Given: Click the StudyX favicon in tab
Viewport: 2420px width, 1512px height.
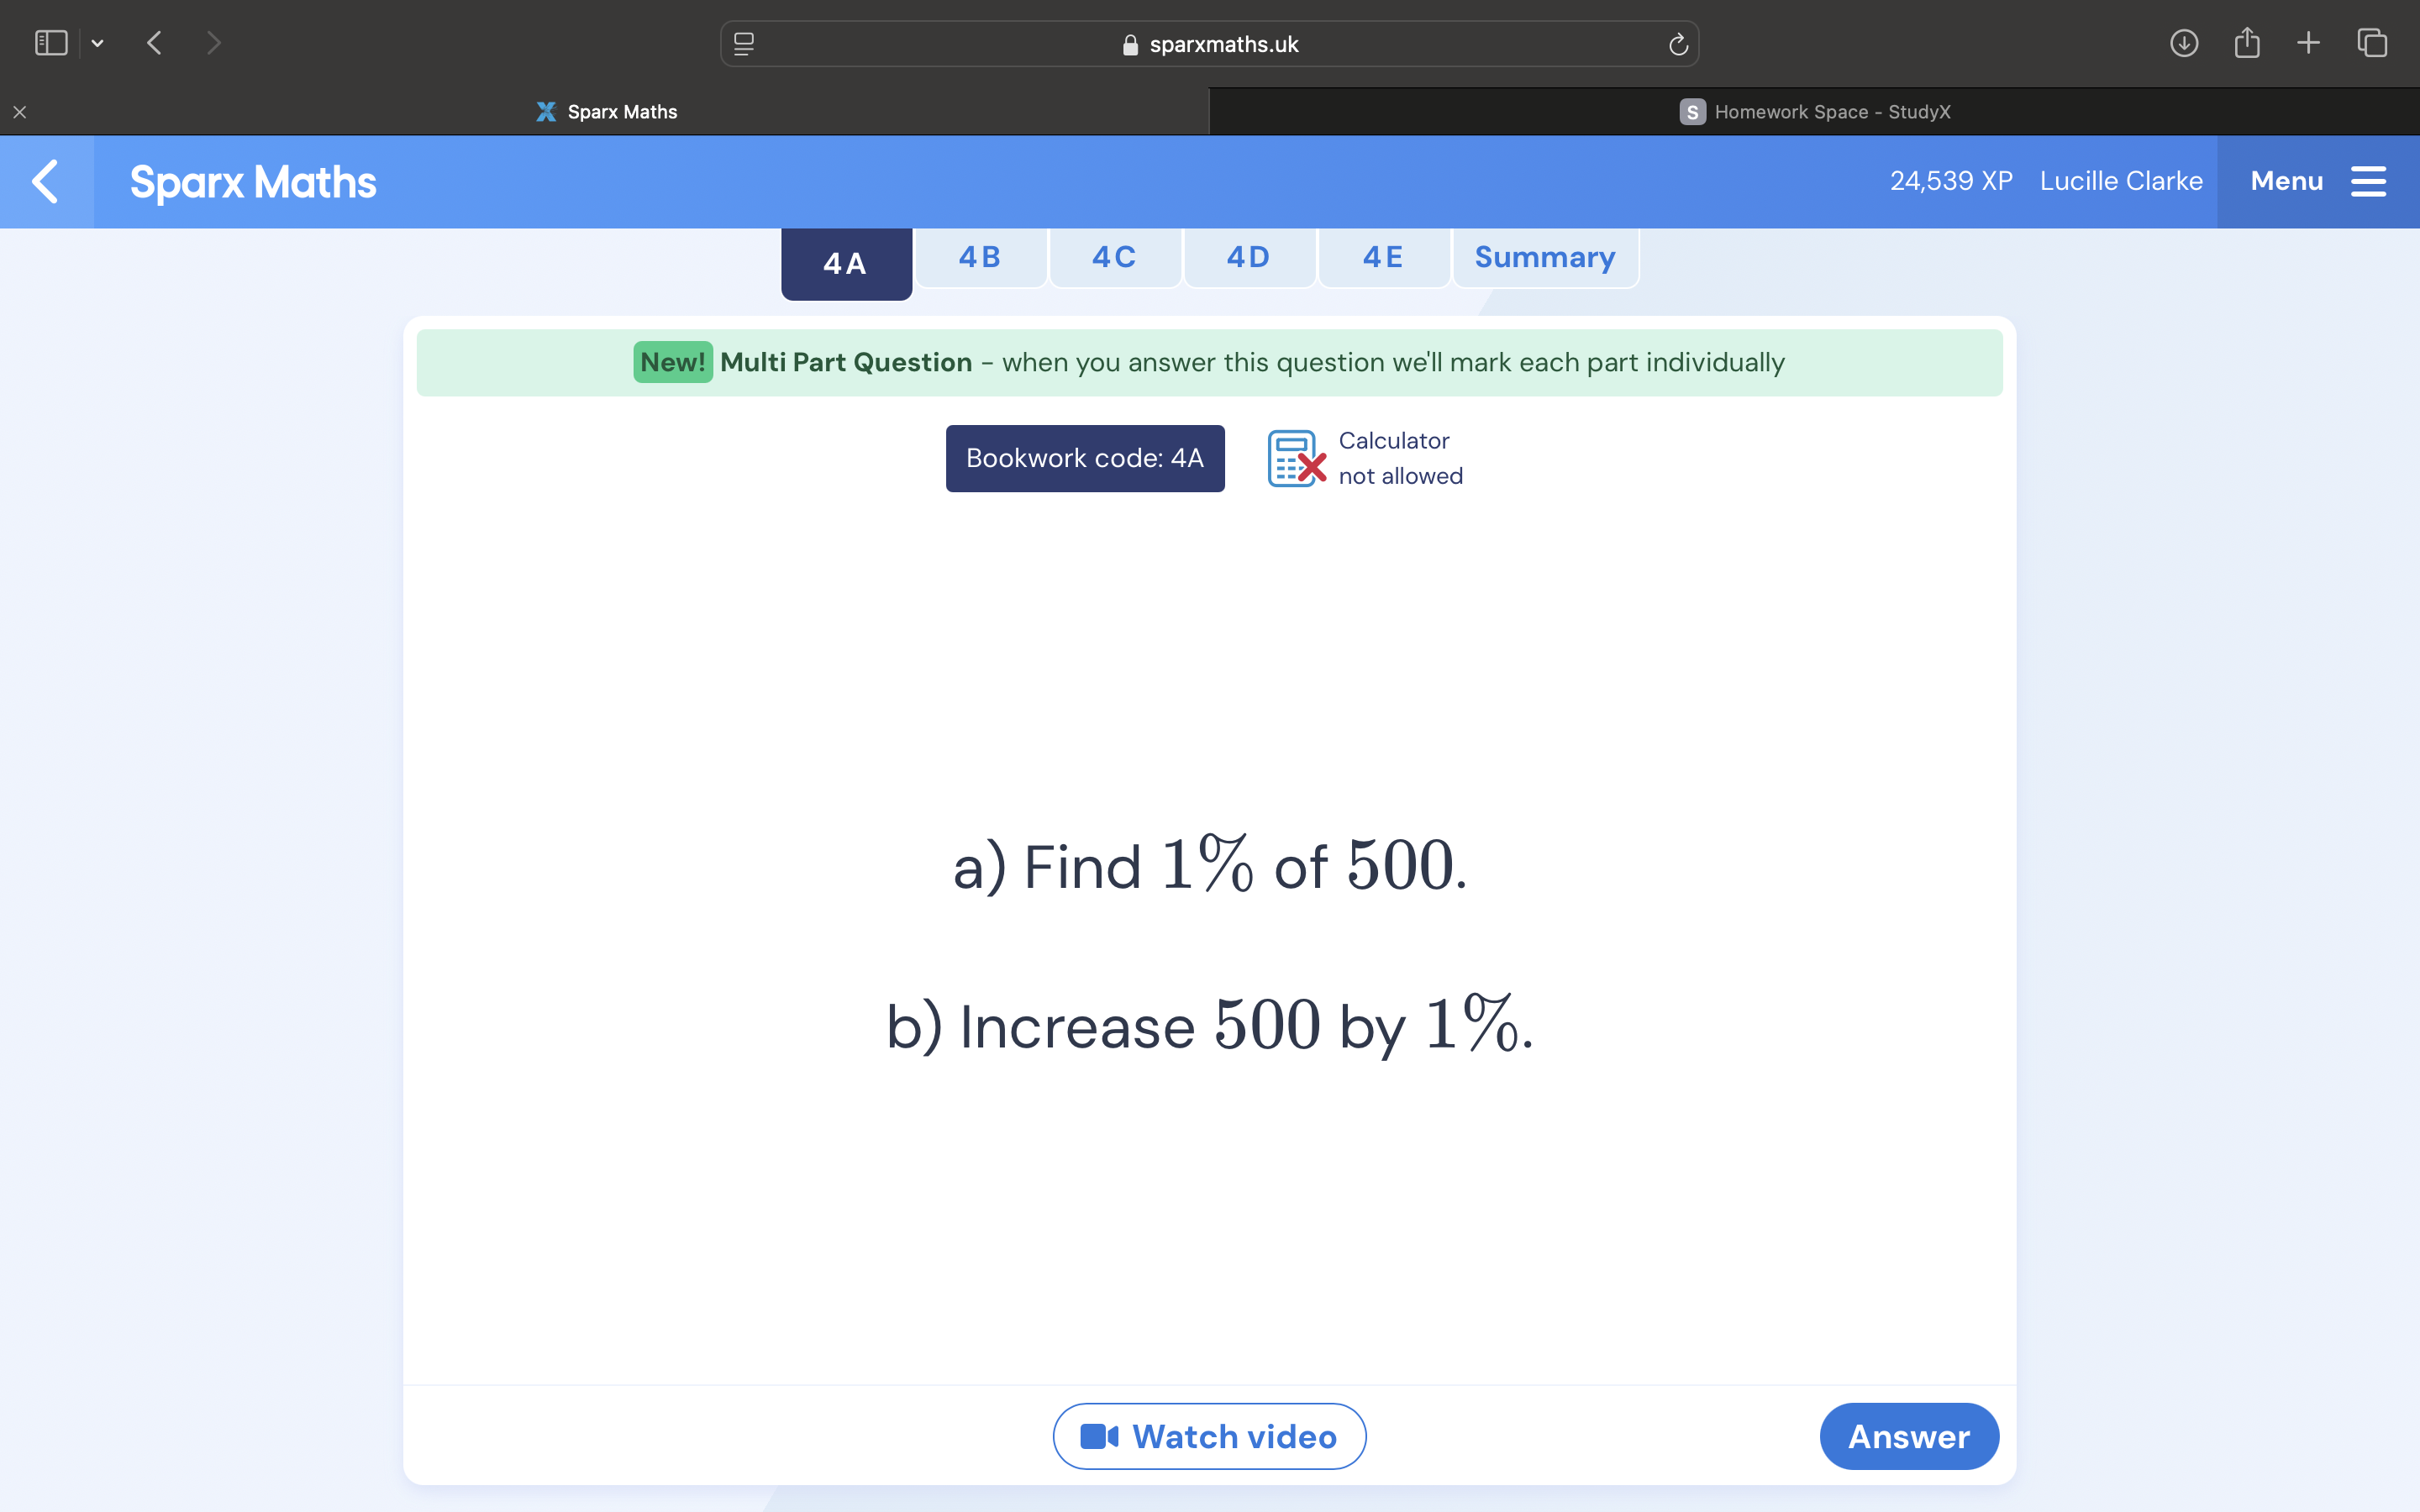Looking at the screenshot, I should tap(1692, 112).
